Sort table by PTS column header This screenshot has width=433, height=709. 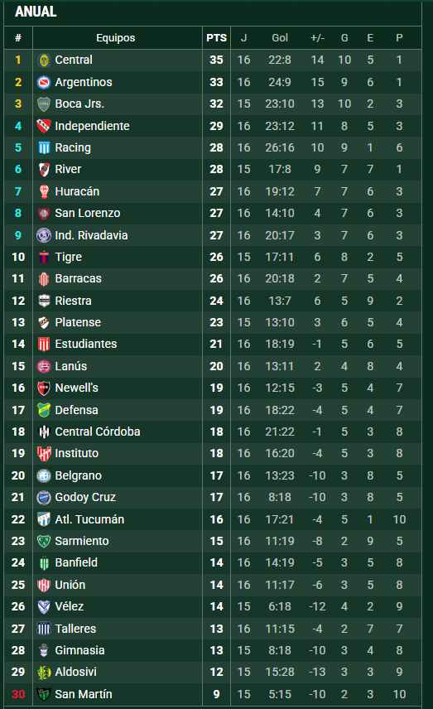217,38
